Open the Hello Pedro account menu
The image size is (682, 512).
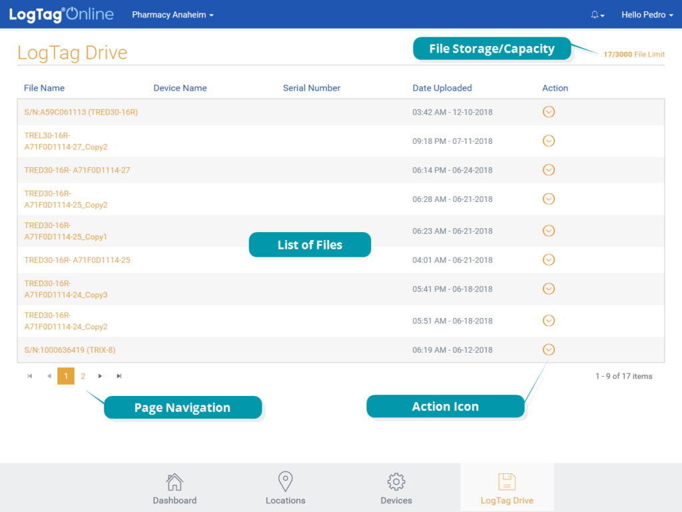646,14
